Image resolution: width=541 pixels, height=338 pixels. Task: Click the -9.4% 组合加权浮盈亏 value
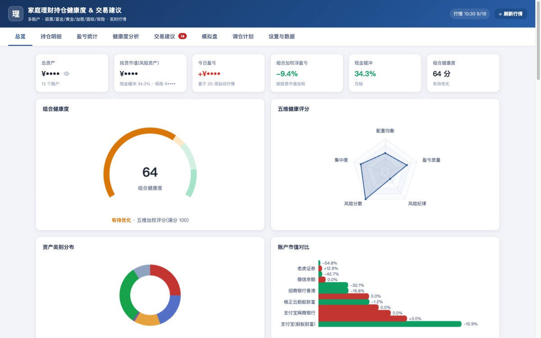287,74
